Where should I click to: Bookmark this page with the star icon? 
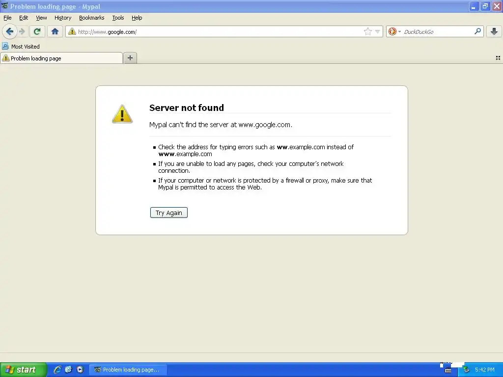pos(367,31)
